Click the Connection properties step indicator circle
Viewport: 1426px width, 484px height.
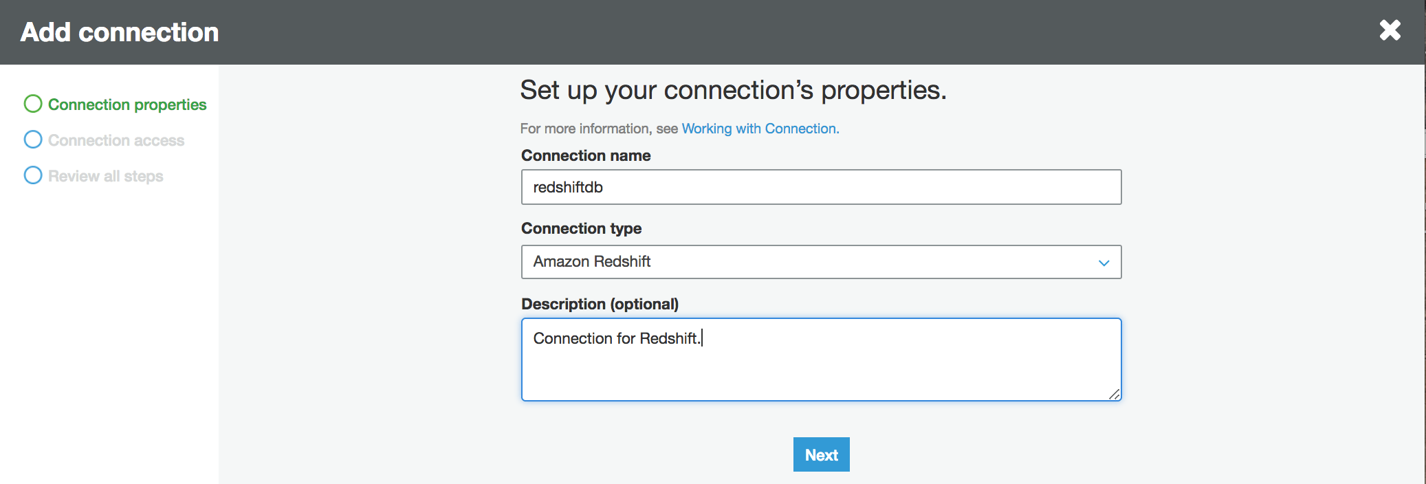point(32,103)
